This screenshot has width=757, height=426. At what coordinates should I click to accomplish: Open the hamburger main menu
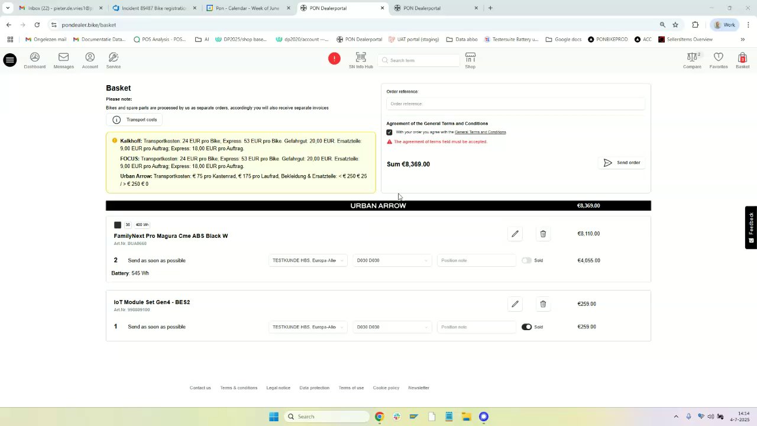coord(9,60)
